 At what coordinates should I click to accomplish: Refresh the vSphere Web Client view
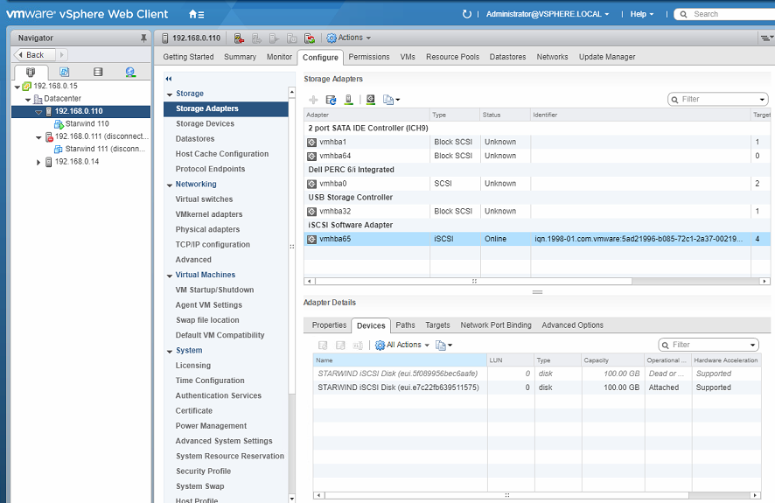(x=466, y=14)
